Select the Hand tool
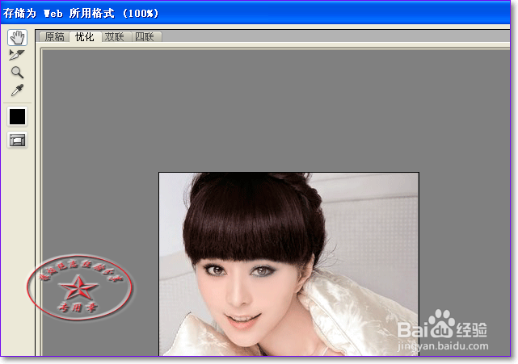Image resolution: width=518 pixels, height=364 pixels. point(17,37)
